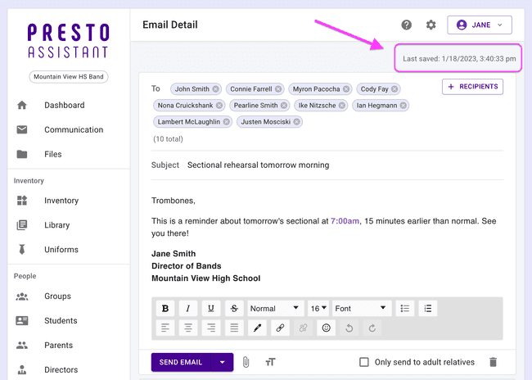Image resolution: width=532 pixels, height=380 pixels.
Task: Remove Cody Fay recipient chip
Action: tap(393, 89)
